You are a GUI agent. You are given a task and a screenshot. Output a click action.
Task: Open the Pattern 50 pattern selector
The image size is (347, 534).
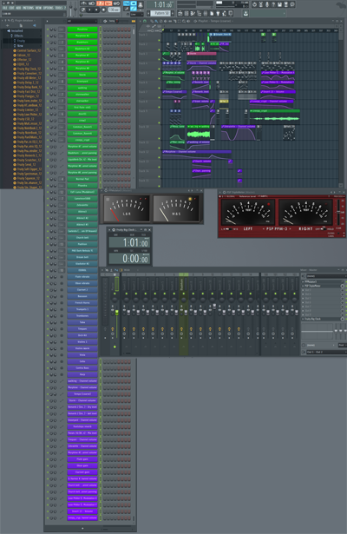161,13
